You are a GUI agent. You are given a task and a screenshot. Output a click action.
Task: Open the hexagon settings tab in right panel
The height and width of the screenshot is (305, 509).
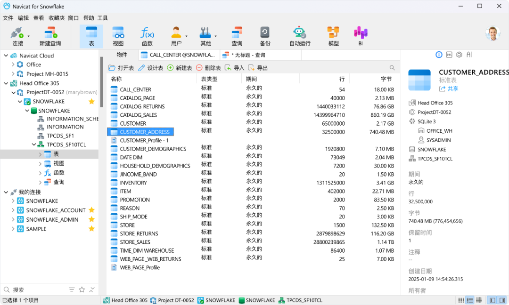tap(459, 55)
